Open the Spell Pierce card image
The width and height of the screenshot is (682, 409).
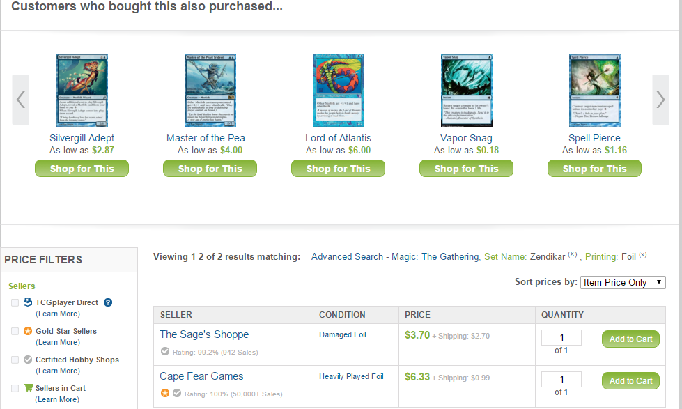pos(595,90)
